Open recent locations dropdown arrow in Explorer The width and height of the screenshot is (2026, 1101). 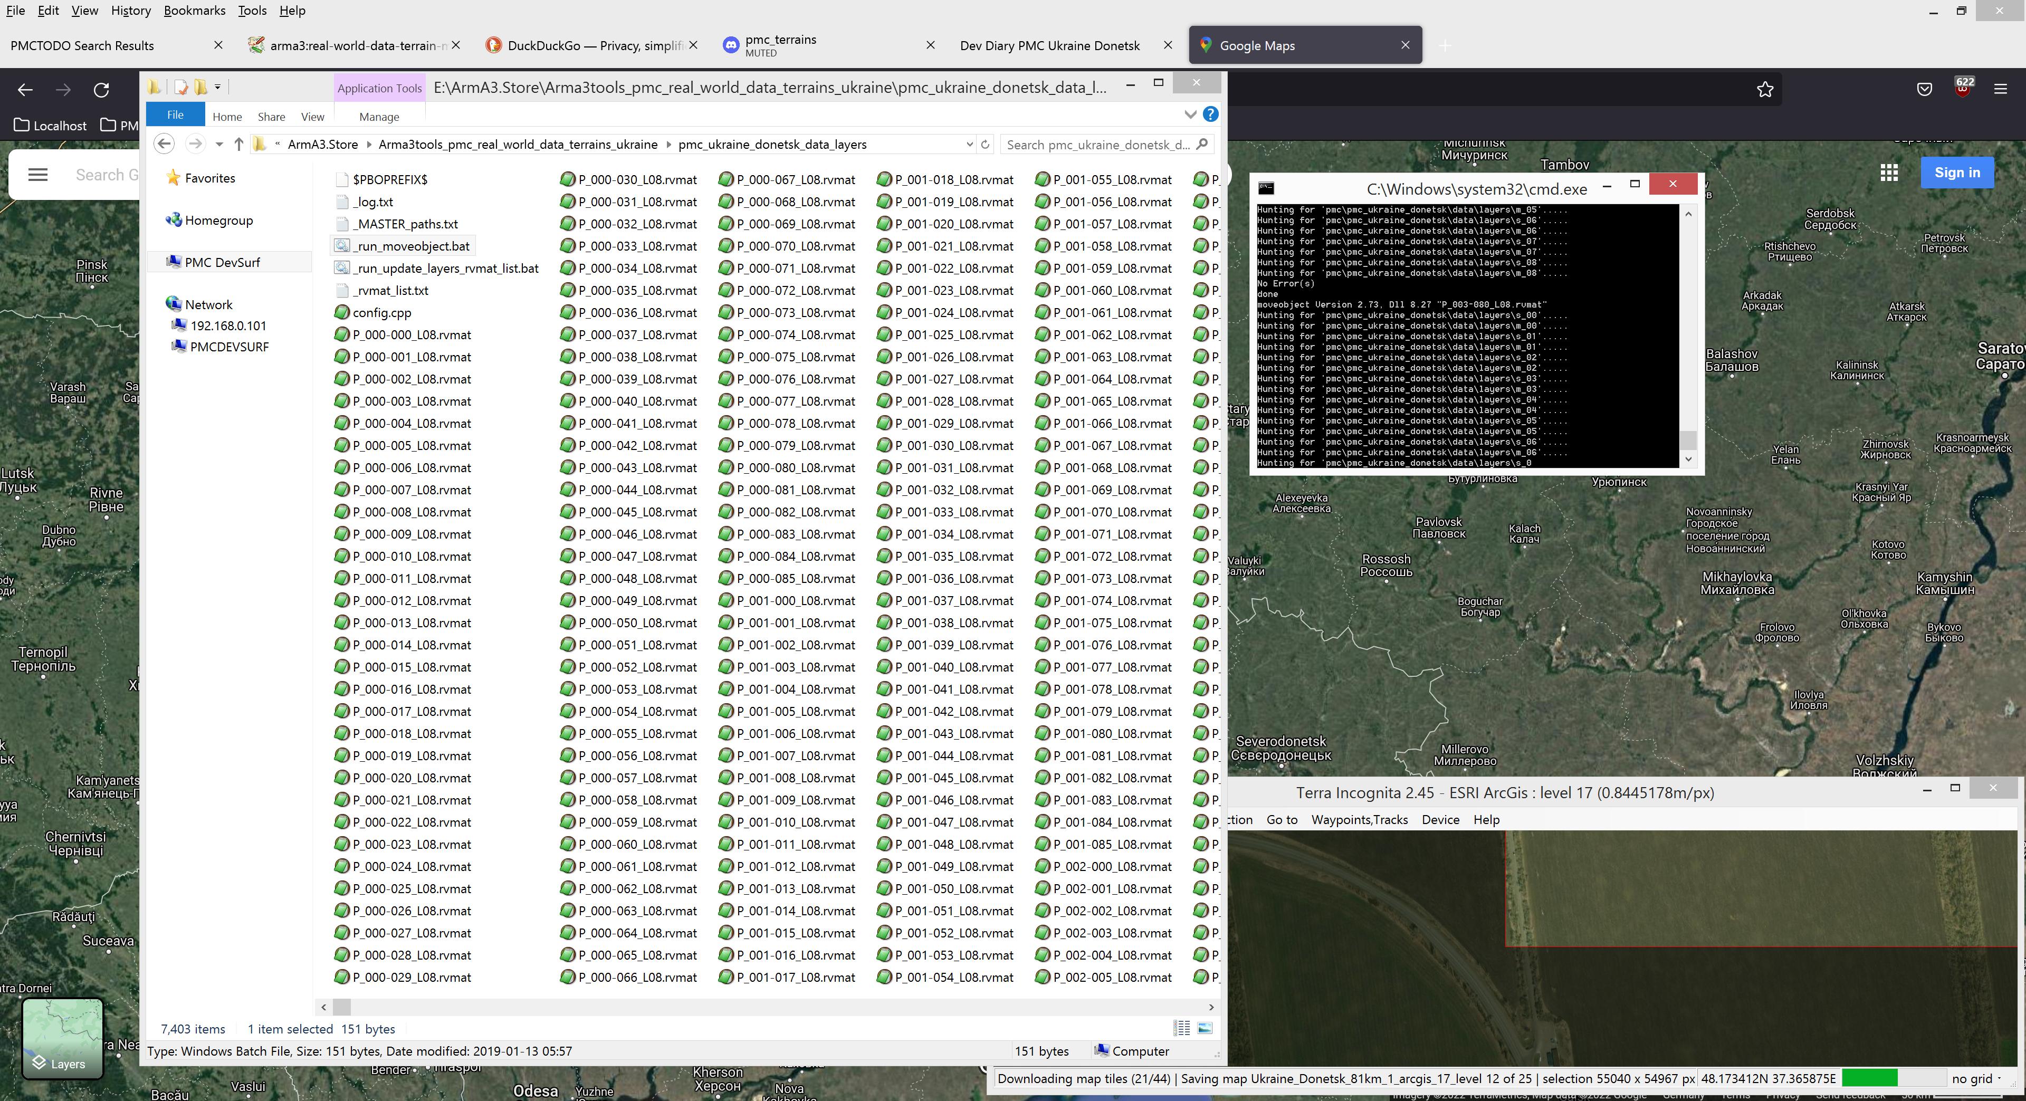tap(219, 144)
